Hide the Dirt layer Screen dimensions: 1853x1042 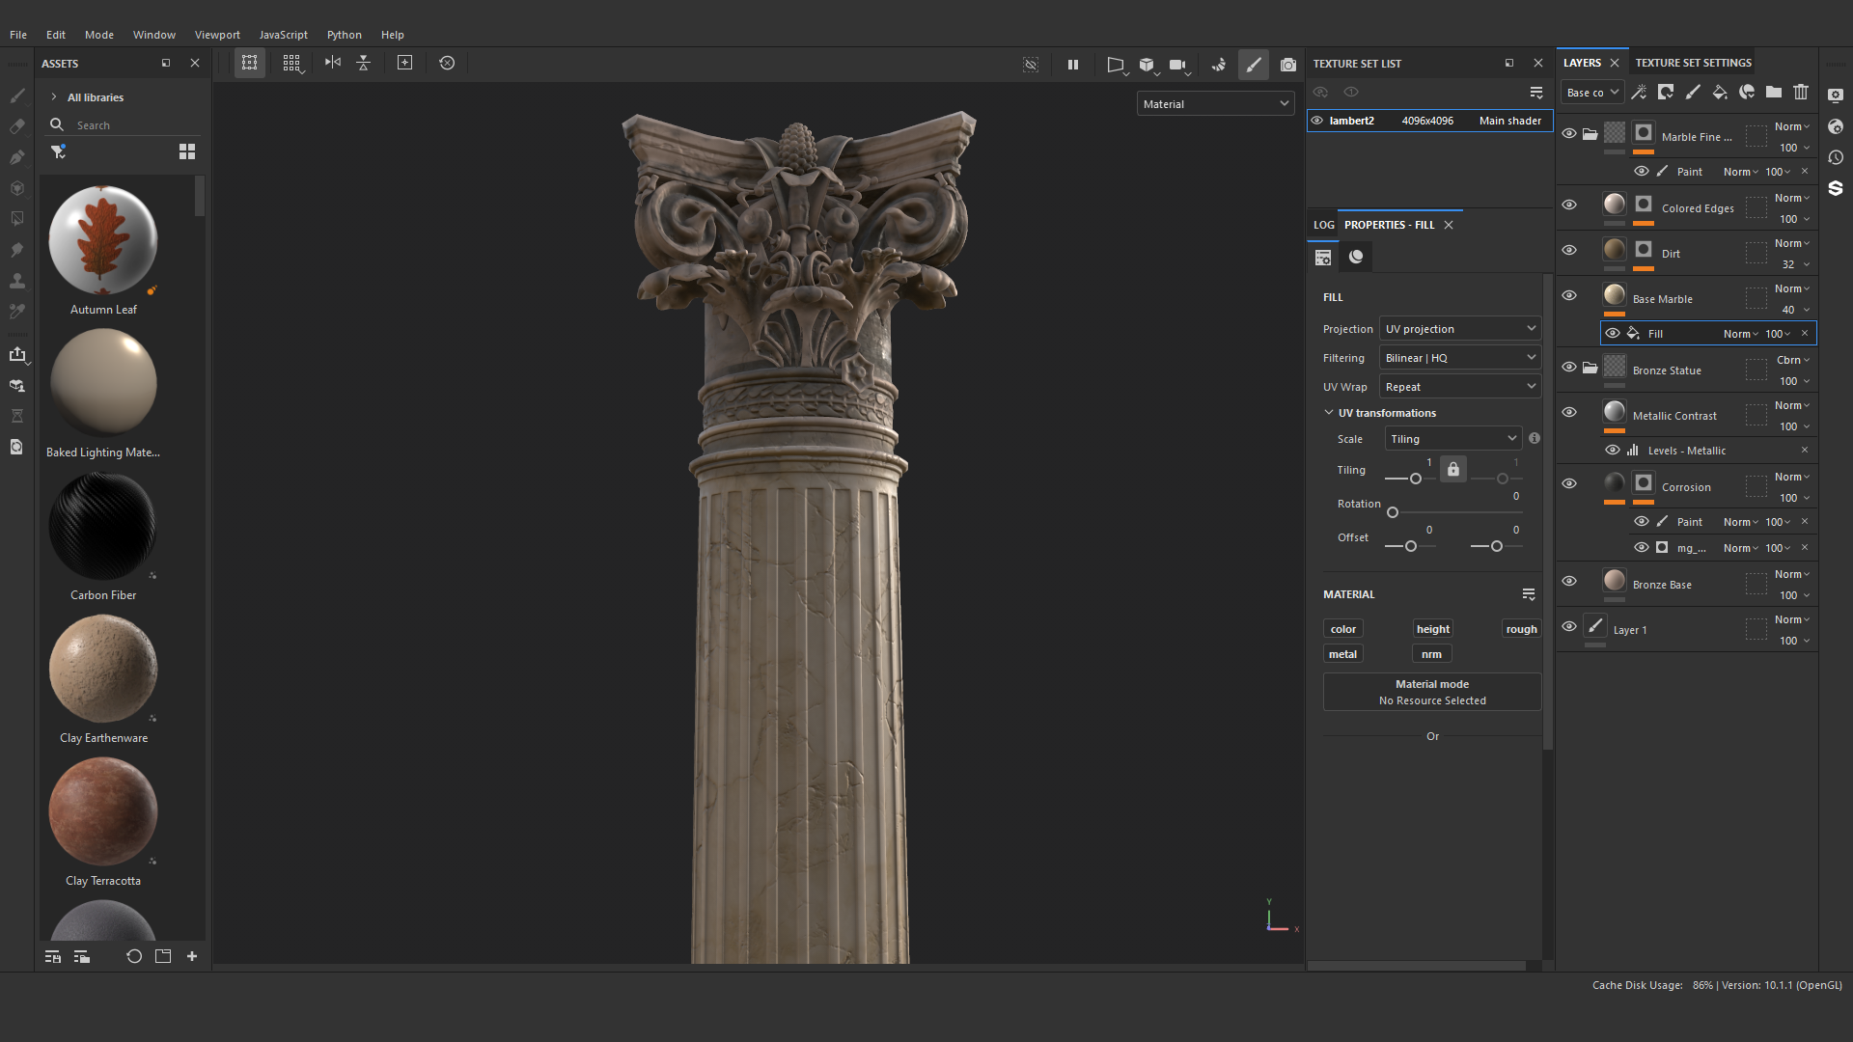point(1569,250)
